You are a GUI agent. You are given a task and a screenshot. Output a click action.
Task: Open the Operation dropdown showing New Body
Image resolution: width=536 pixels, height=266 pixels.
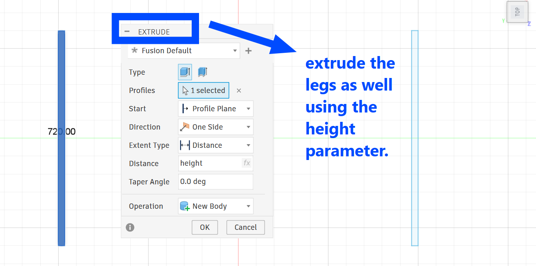tap(216, 206)
